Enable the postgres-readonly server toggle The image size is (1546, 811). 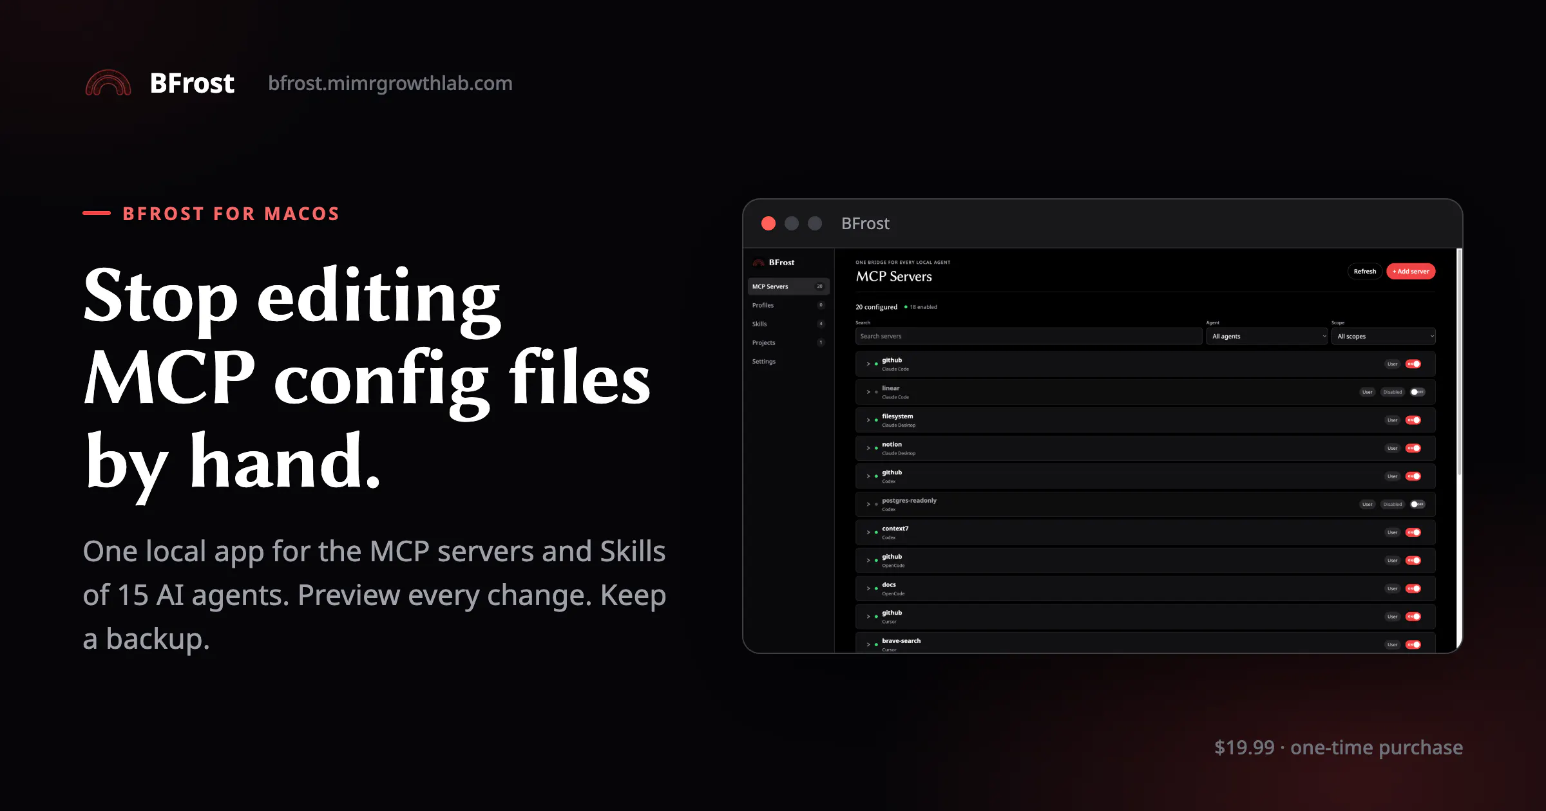1417,505
